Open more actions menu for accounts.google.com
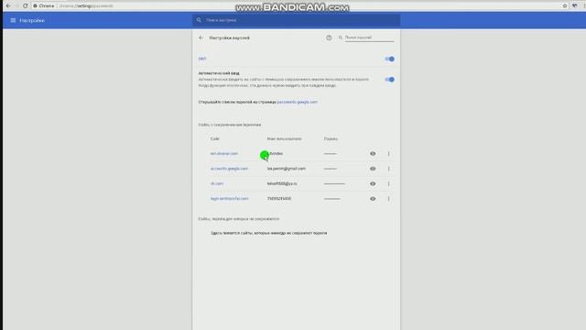This screenshot has height=330, width=586. coord(388,169)
